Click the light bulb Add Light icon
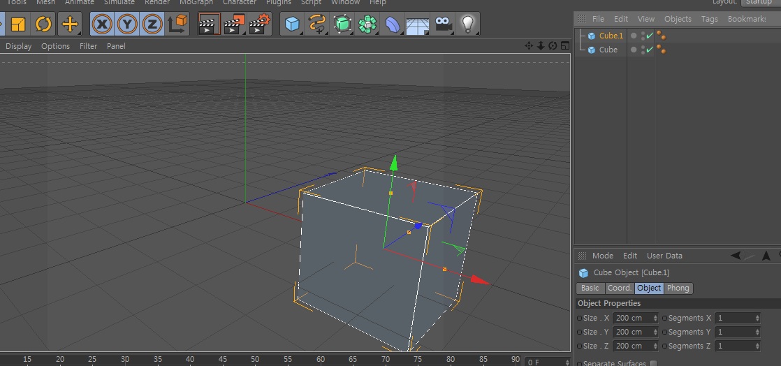 pos(468,24)
